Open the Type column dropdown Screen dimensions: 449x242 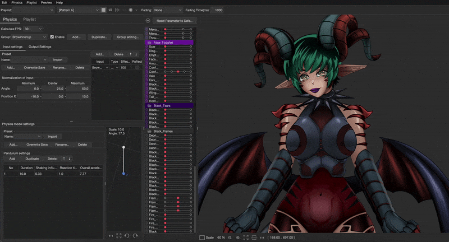click(114, 67)
